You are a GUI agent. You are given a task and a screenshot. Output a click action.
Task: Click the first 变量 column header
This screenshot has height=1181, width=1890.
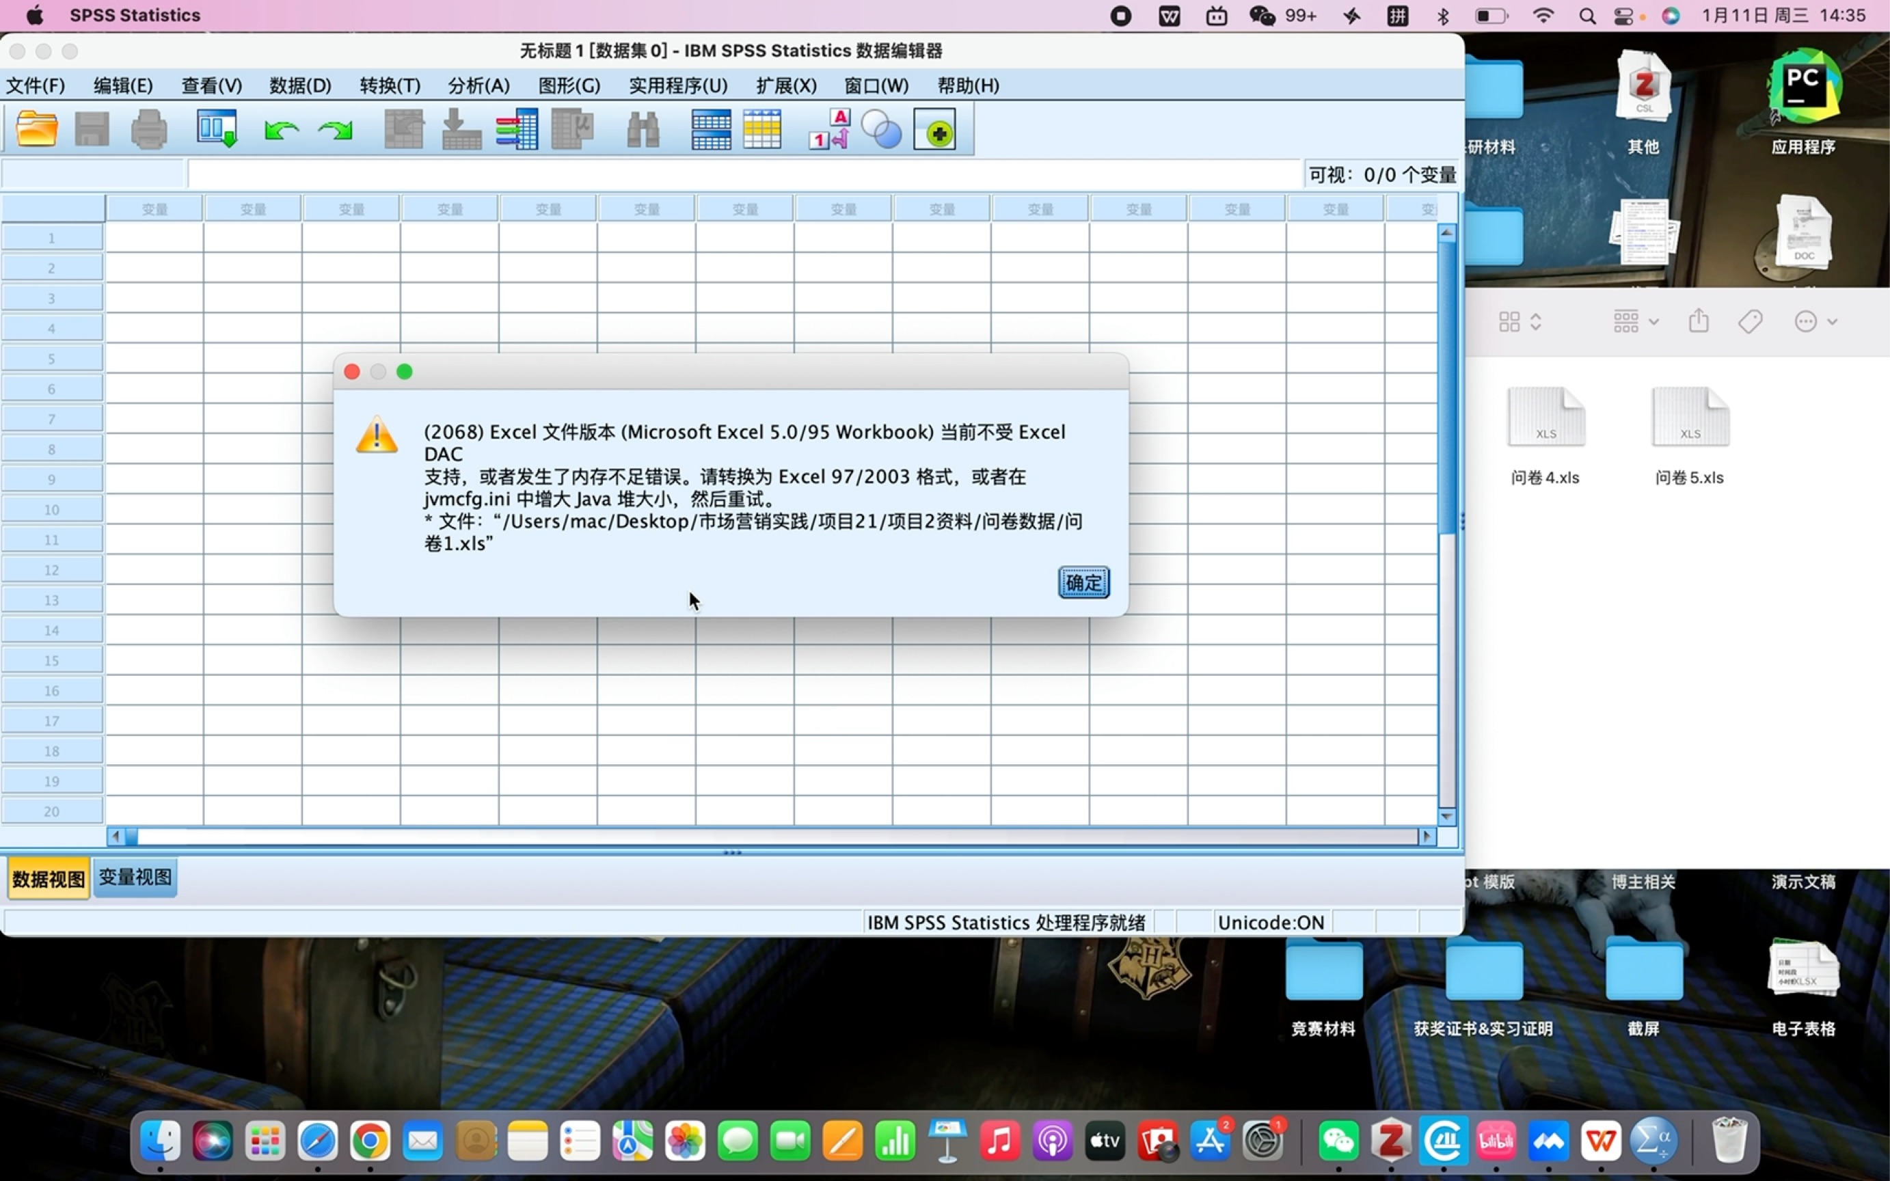154,209
